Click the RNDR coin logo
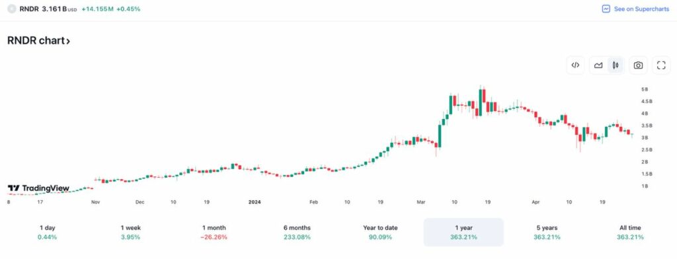The image size is (677, 259). coord(12,9)
